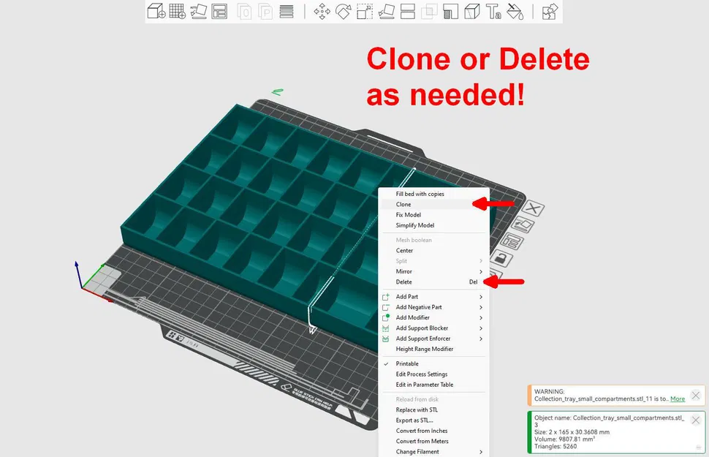Screen dimensions: 709x457
Task: Select the Lay on Face tool in top toolbar
Action: click(386, 11)
